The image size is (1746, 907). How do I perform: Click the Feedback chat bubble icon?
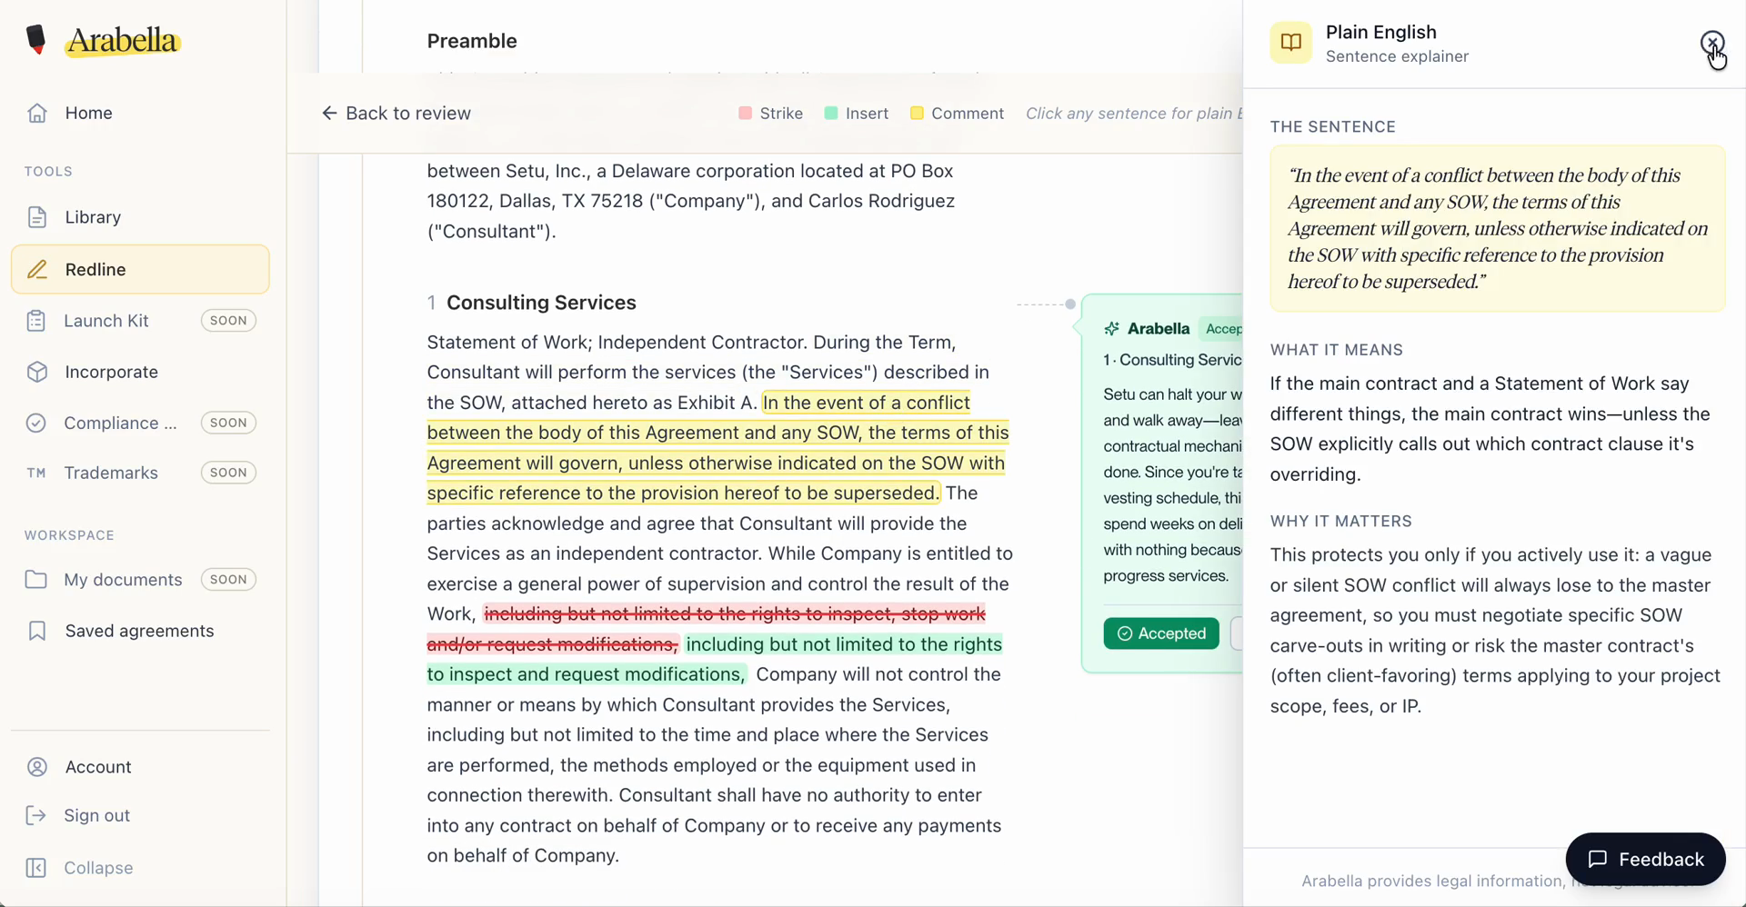click(x=1598, y=859)
